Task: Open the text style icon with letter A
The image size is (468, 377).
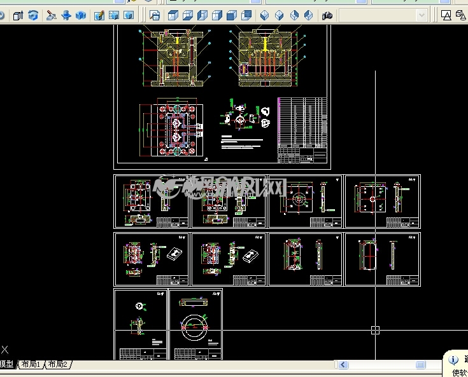Action: pyautogui.click(x=446, y=15)
